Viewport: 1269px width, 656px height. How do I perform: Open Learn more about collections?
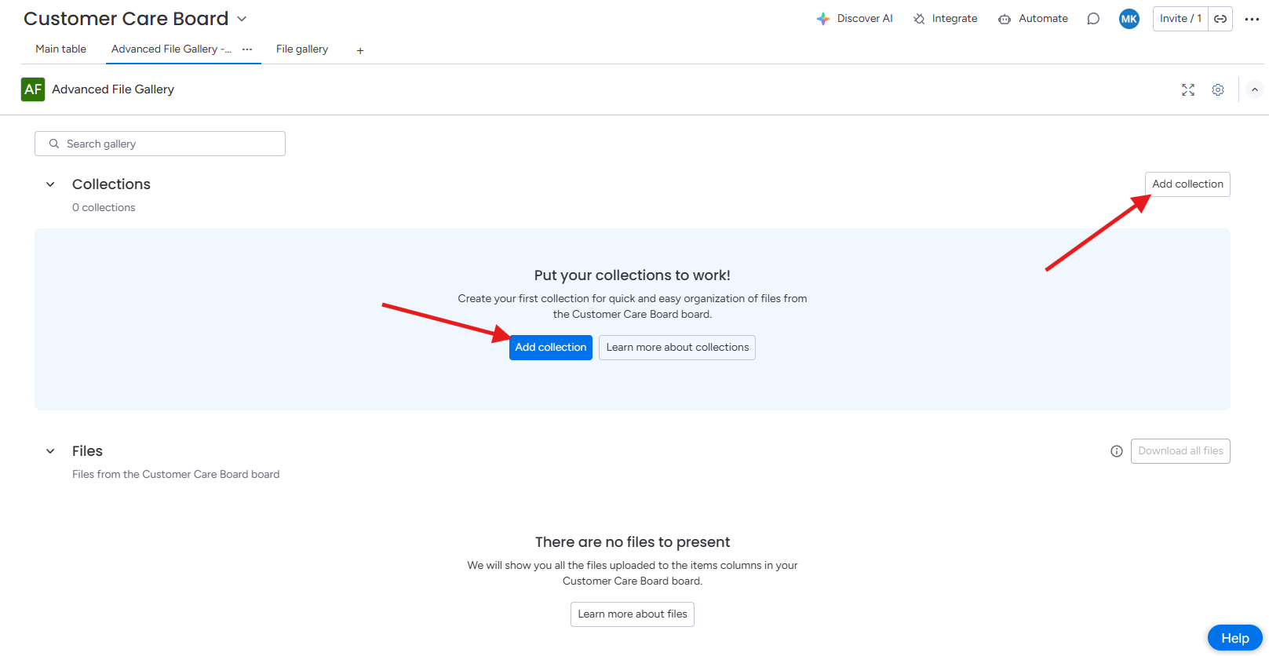pos(677,348)
